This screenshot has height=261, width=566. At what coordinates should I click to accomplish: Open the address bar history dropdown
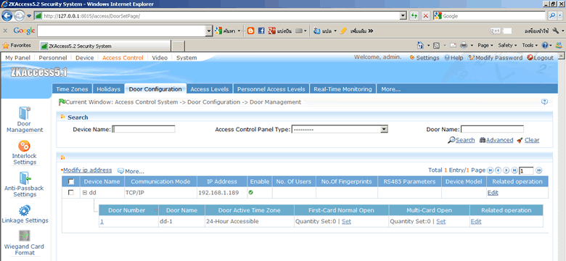403,16
